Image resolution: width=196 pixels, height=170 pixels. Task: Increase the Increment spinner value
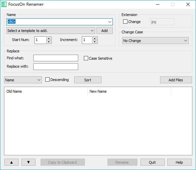click(95, 38)
